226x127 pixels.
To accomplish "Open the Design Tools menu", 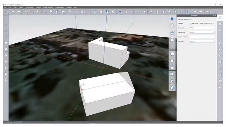I will pos(29,7).
